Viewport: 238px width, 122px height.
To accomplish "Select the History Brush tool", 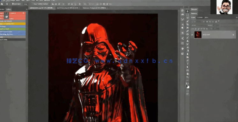I will (188, 44).
